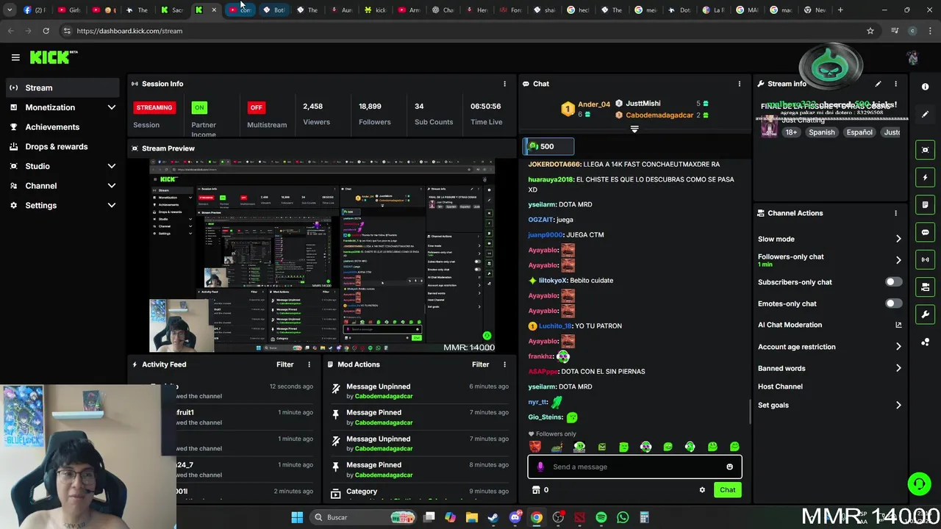The width and height of the screenshot is (941, 529).
Task: Toggle Emotes-only chat switch
Action: point(893,303)
